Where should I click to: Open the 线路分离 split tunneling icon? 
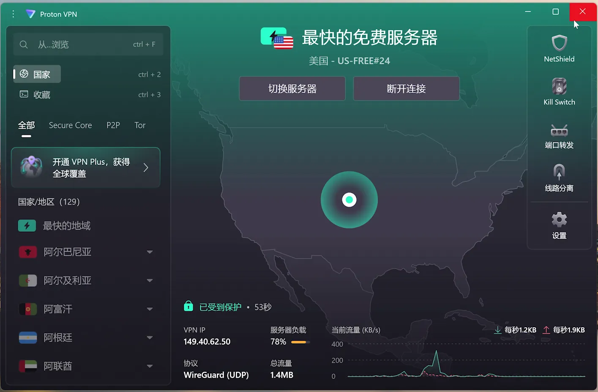pyautogui.click(x=559, y=172)
